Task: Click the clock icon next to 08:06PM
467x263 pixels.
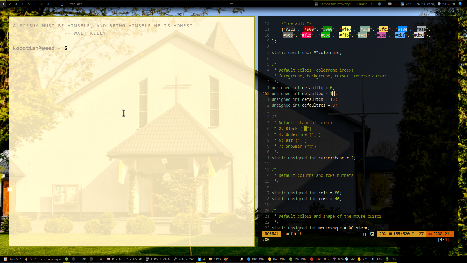Action: [439, 4]
